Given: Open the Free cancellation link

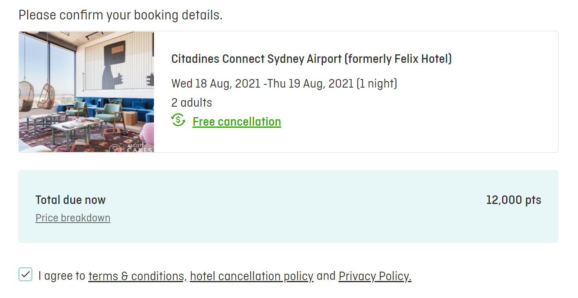Looking at the screenshot, I should [237, 122].
